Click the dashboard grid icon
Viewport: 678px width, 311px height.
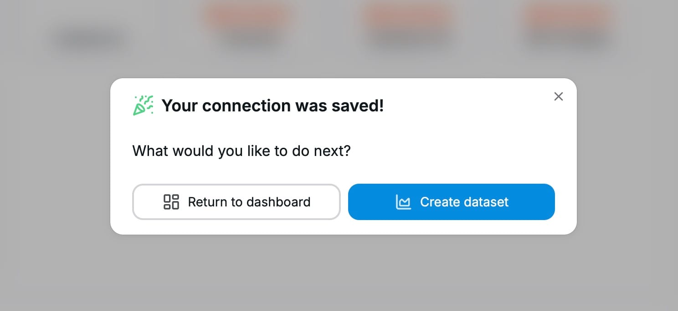(x=171, y=202)
